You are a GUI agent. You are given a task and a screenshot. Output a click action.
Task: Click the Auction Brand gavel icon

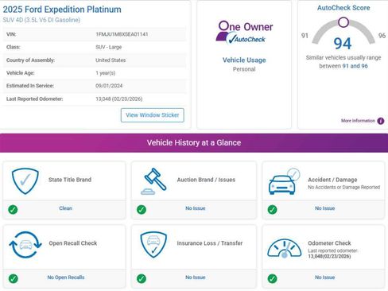pos(153,181)
